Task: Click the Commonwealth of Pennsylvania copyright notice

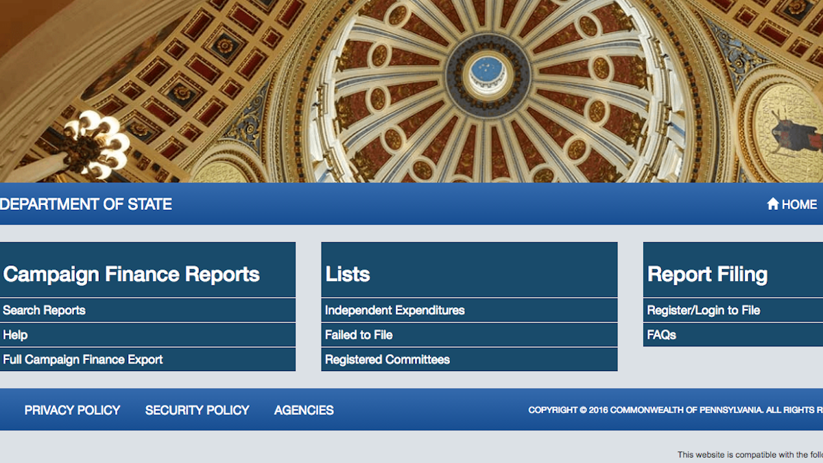Action: (x=676, y=410)
